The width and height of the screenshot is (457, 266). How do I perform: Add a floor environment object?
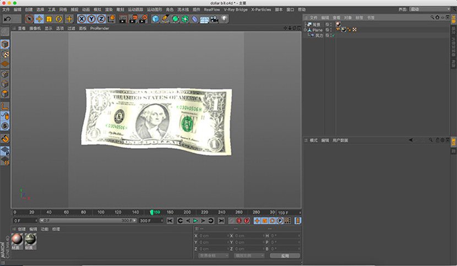[x=204, y=19]
